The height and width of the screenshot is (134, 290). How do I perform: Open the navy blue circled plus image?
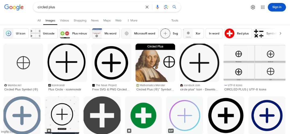pyautogui.click(x=267, y=115)
